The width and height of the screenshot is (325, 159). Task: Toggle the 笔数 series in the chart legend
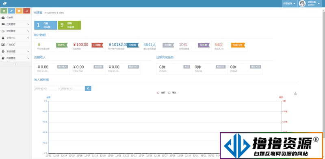tap(172, 93)
